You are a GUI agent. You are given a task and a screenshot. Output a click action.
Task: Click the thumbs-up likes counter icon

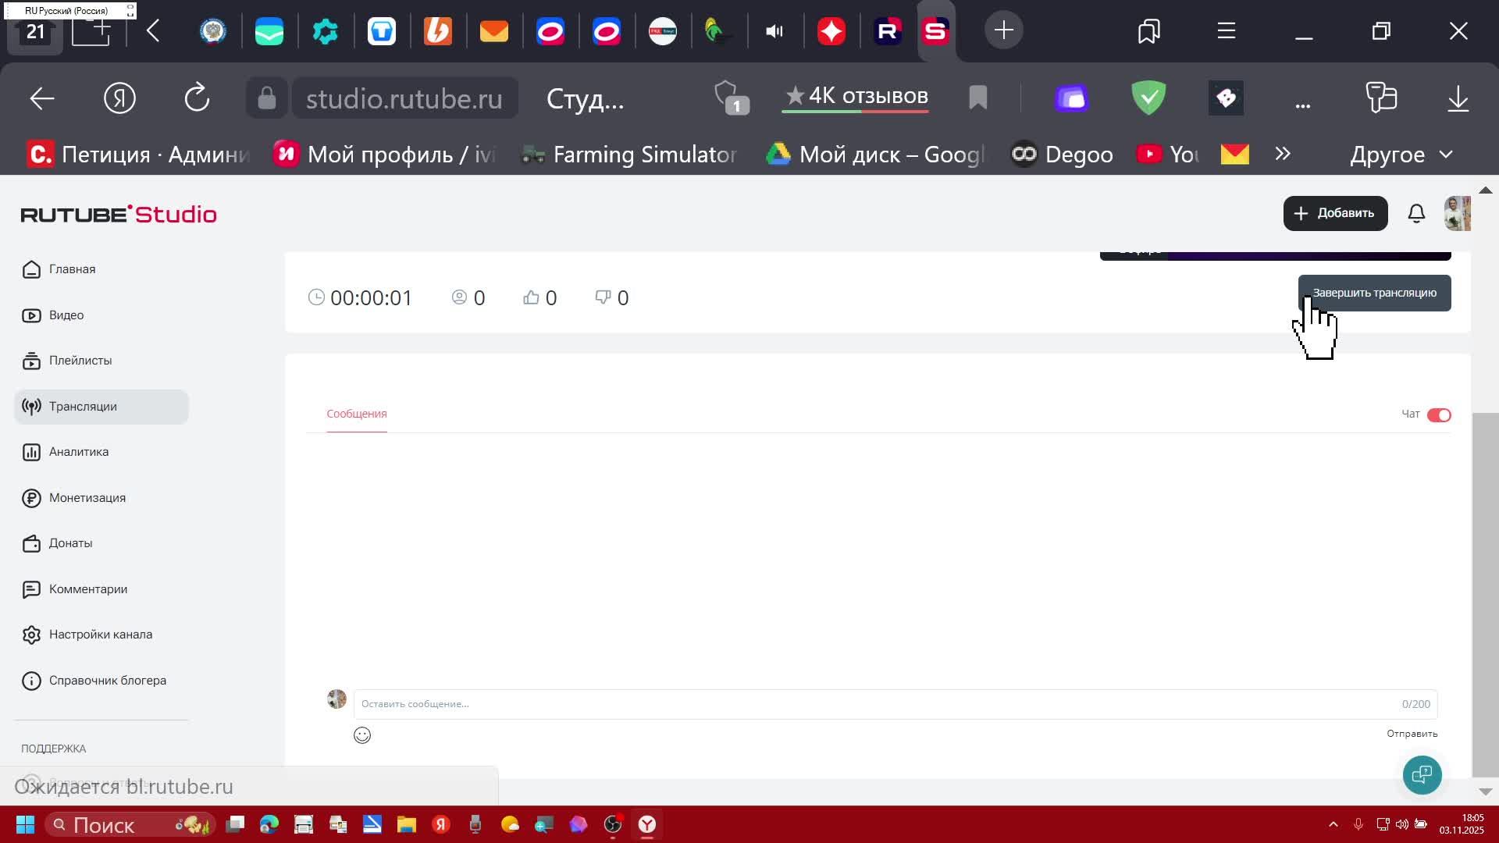(x=532, y=297)
